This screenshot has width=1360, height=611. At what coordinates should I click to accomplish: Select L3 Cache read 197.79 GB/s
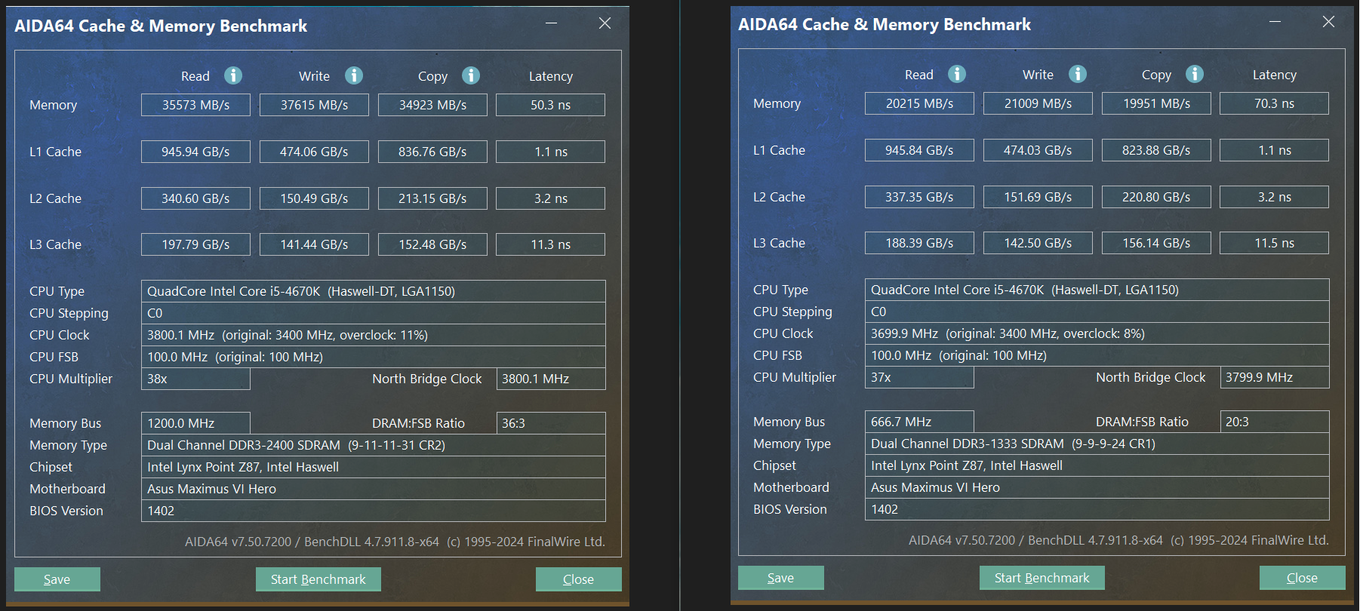195,244
